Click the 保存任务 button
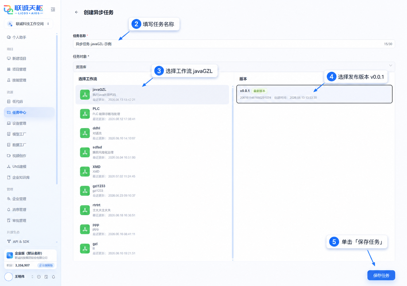Screen dimensions: 407x286 click(381, 275)
